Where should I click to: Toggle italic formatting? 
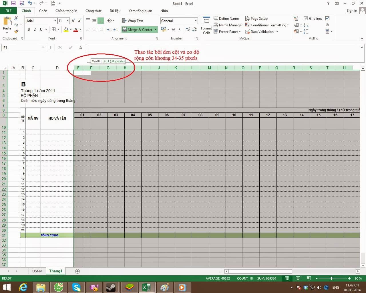point(35,29)
